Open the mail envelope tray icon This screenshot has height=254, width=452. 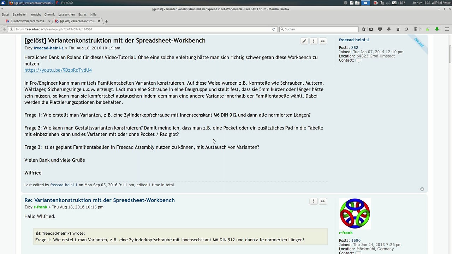394,3
